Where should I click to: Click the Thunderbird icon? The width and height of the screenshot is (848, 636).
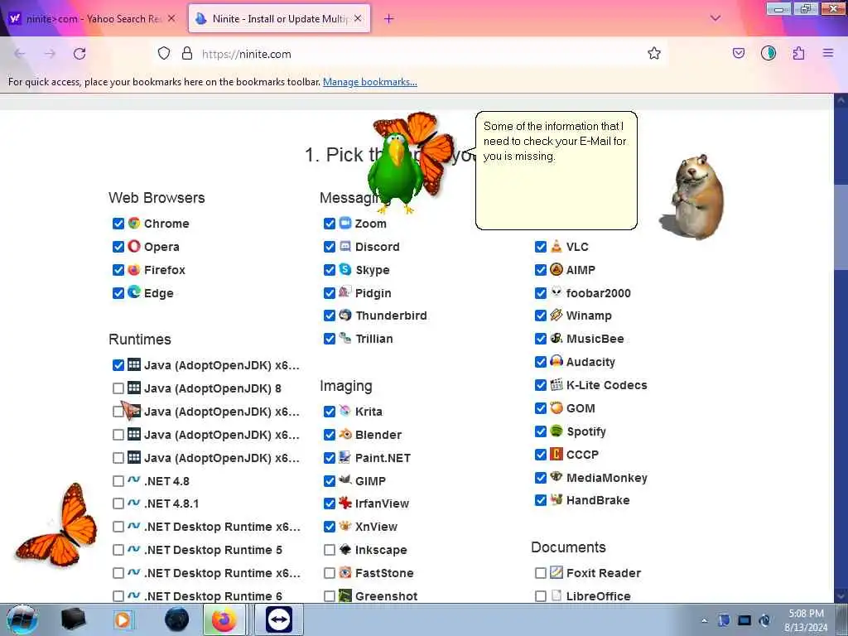[345, 316]
